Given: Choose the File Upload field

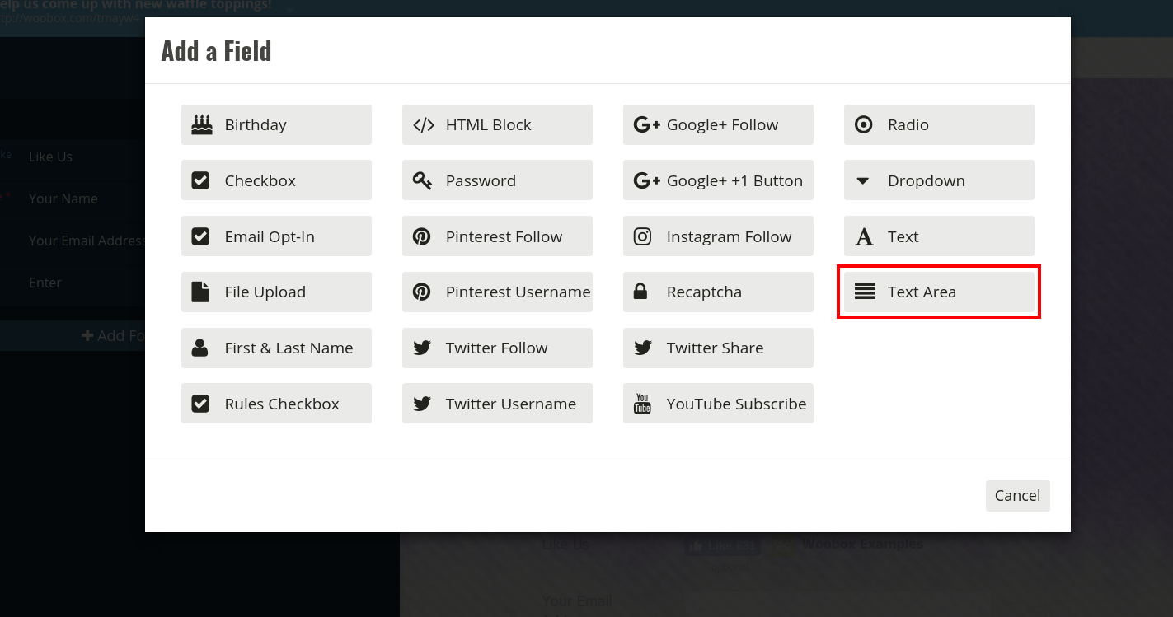Looking at the screenshot, I should click(x=276, y=292).
